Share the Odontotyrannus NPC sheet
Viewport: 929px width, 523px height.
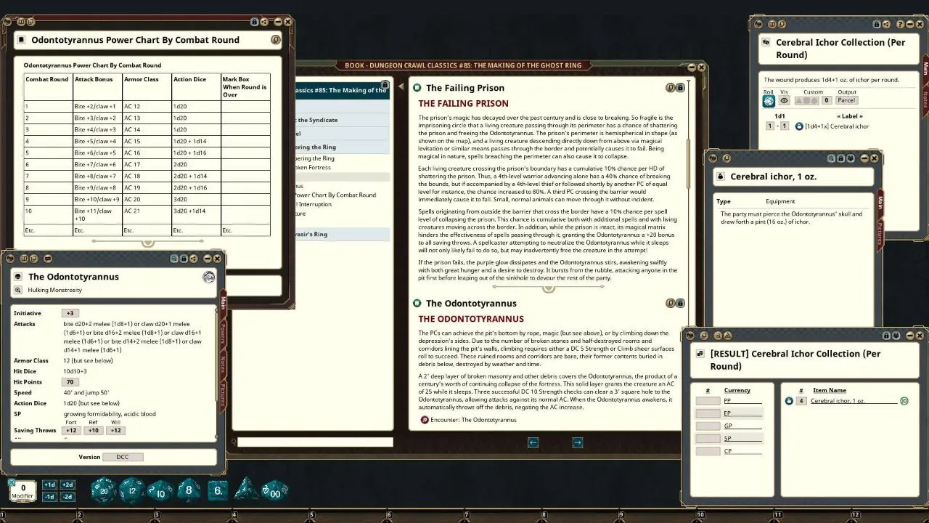pyautogui.click(x=195, y=259)
